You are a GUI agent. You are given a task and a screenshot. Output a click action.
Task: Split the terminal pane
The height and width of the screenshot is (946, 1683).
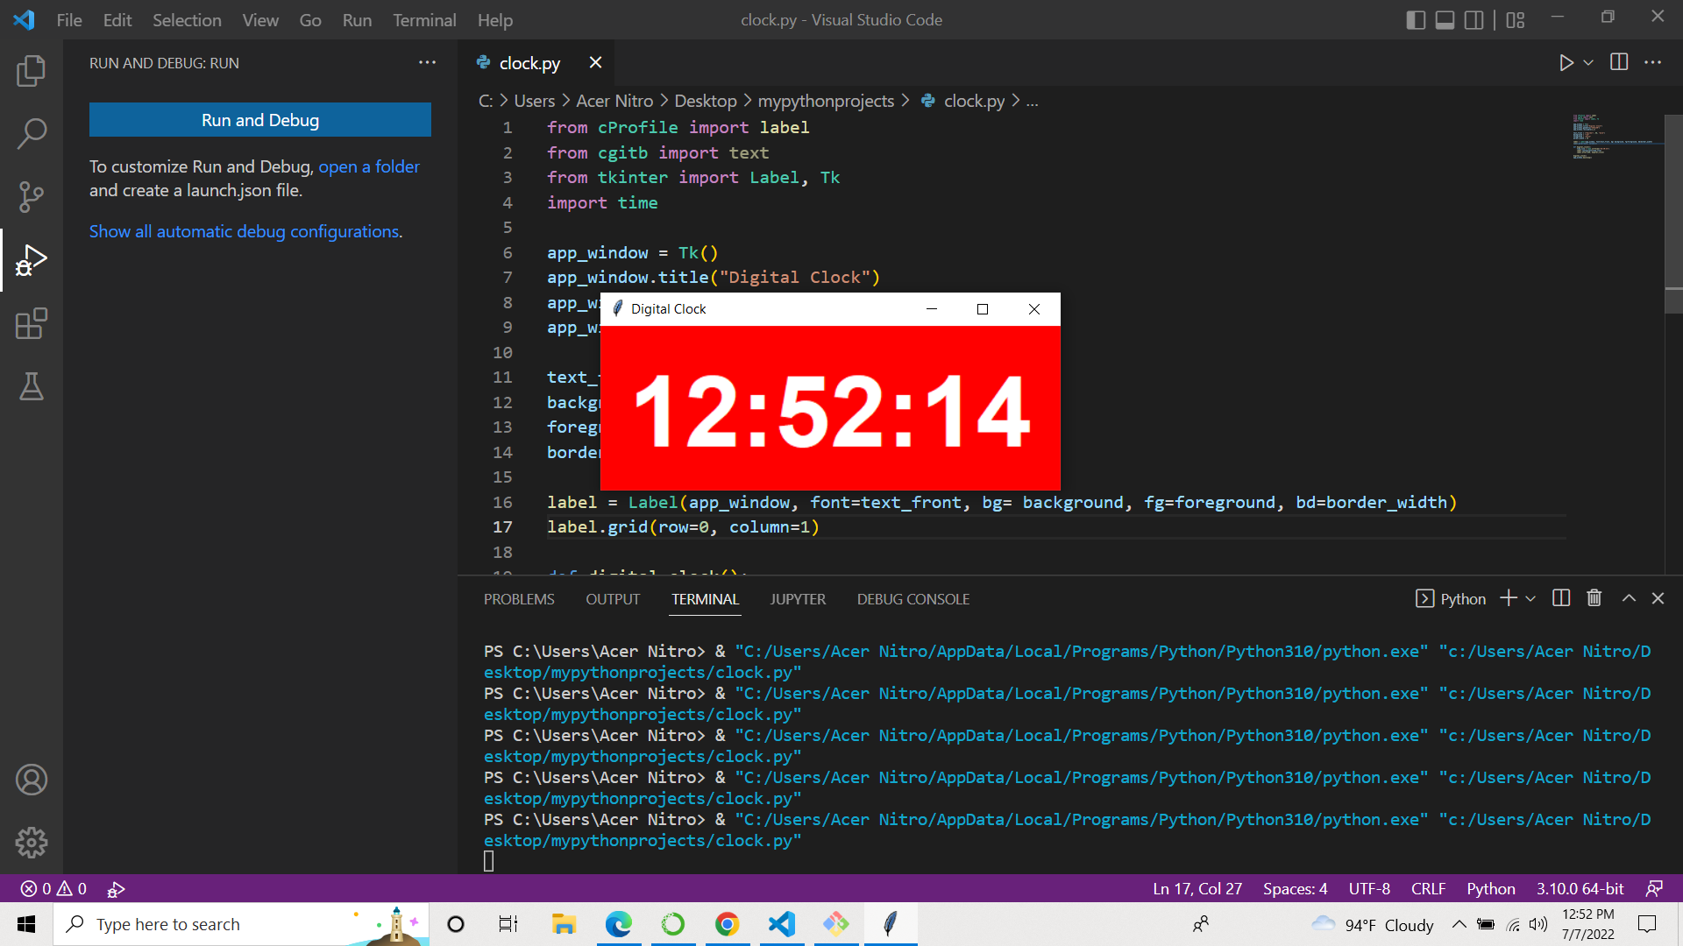[x=1561, y=598]
